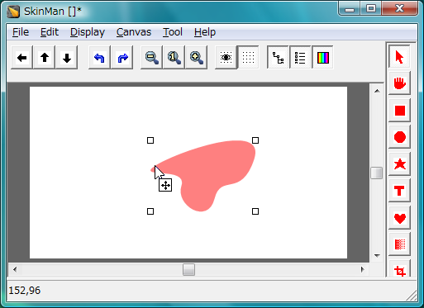The image size is (424, 308).
Task: Toggle the dotted grid display button
Action: 248,58
